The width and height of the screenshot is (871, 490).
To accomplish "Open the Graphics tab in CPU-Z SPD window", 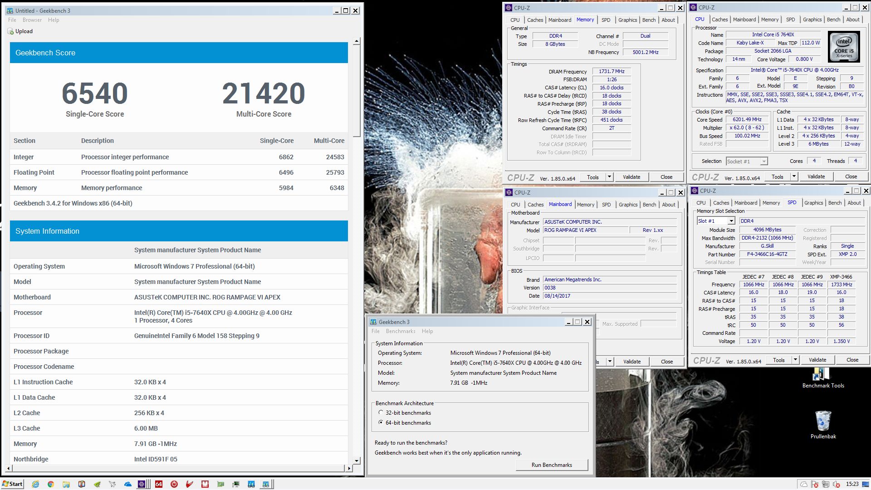I will [813, 203].
